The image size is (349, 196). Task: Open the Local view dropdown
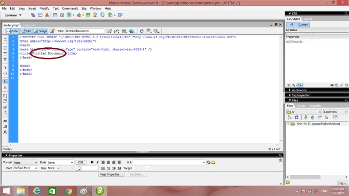[335, 112]
